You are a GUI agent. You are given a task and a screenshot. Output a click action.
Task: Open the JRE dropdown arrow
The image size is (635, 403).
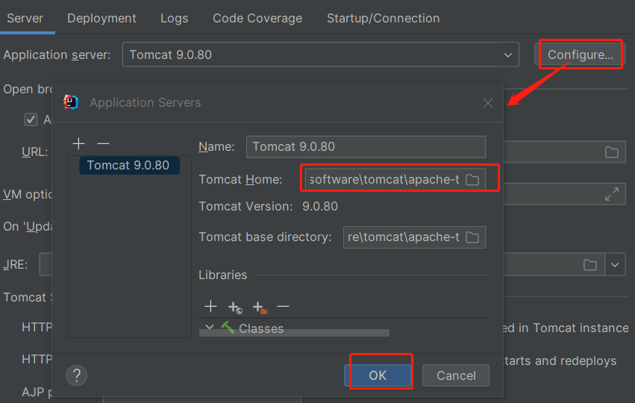(x=616, y=265)
